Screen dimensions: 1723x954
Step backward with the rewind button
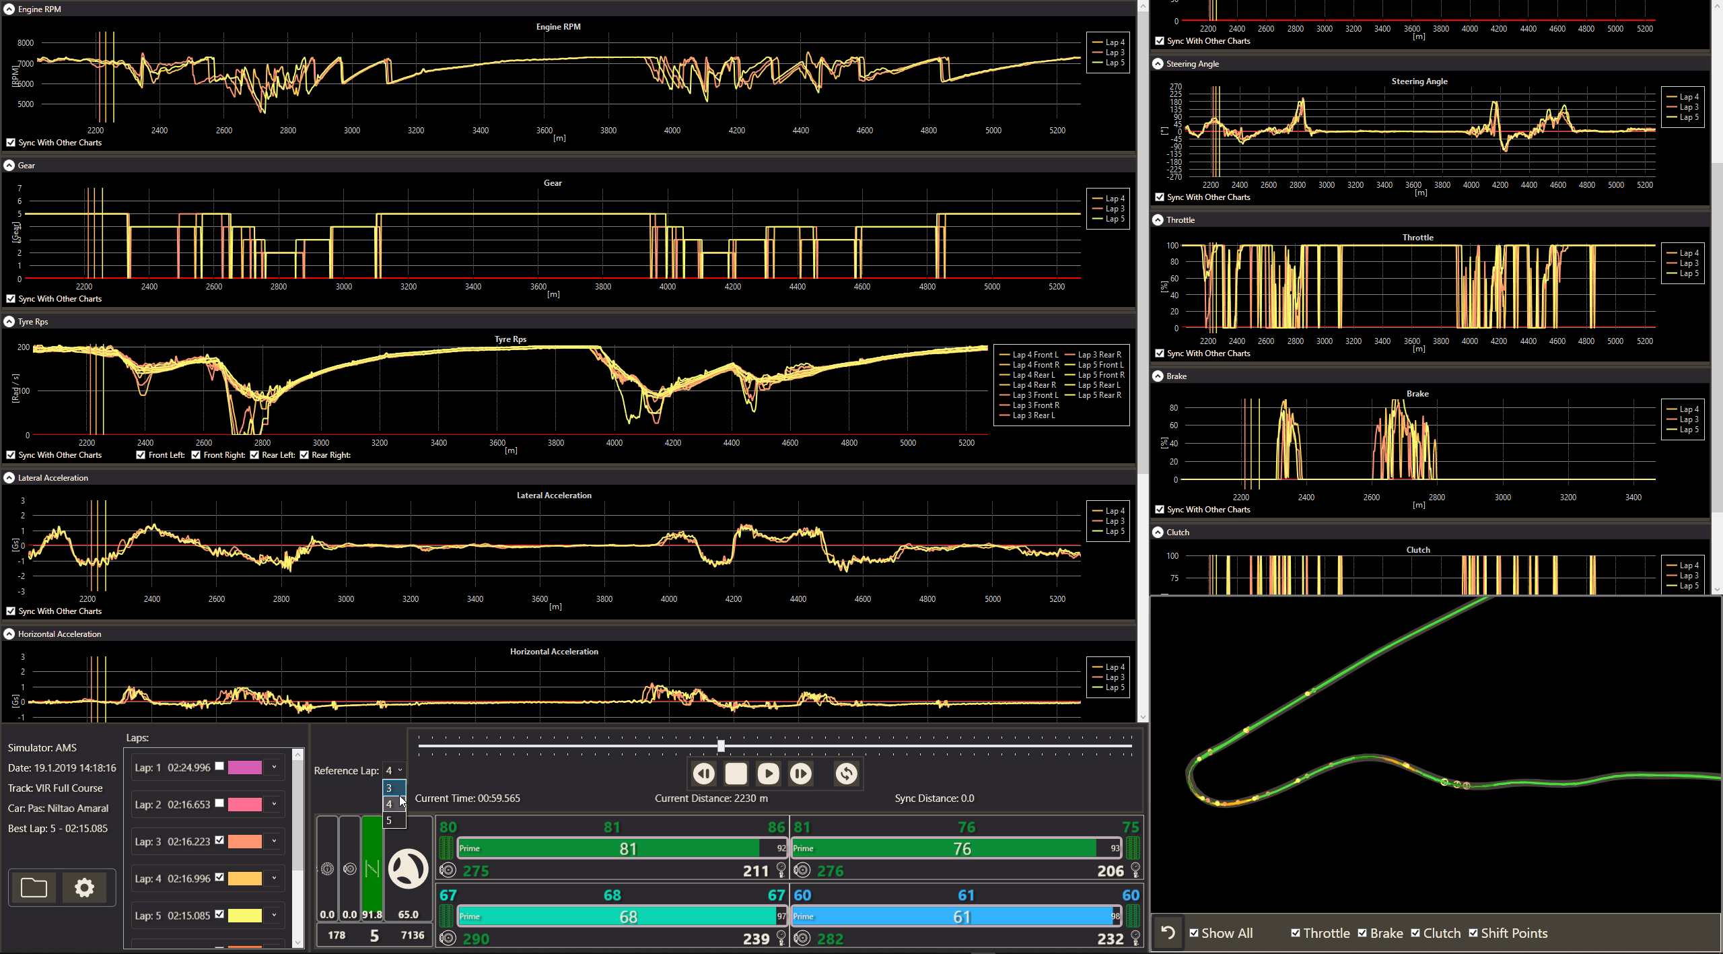click(704, 774)
